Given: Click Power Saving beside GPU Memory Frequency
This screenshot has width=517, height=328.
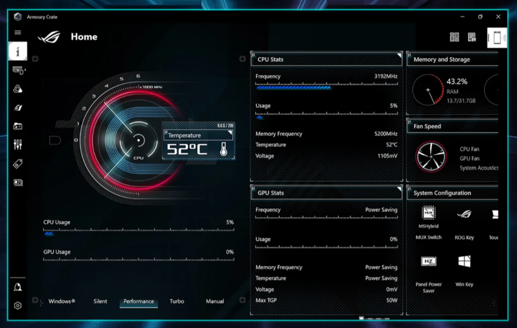Looking at the screenshot, I should [x=381, y=267].
